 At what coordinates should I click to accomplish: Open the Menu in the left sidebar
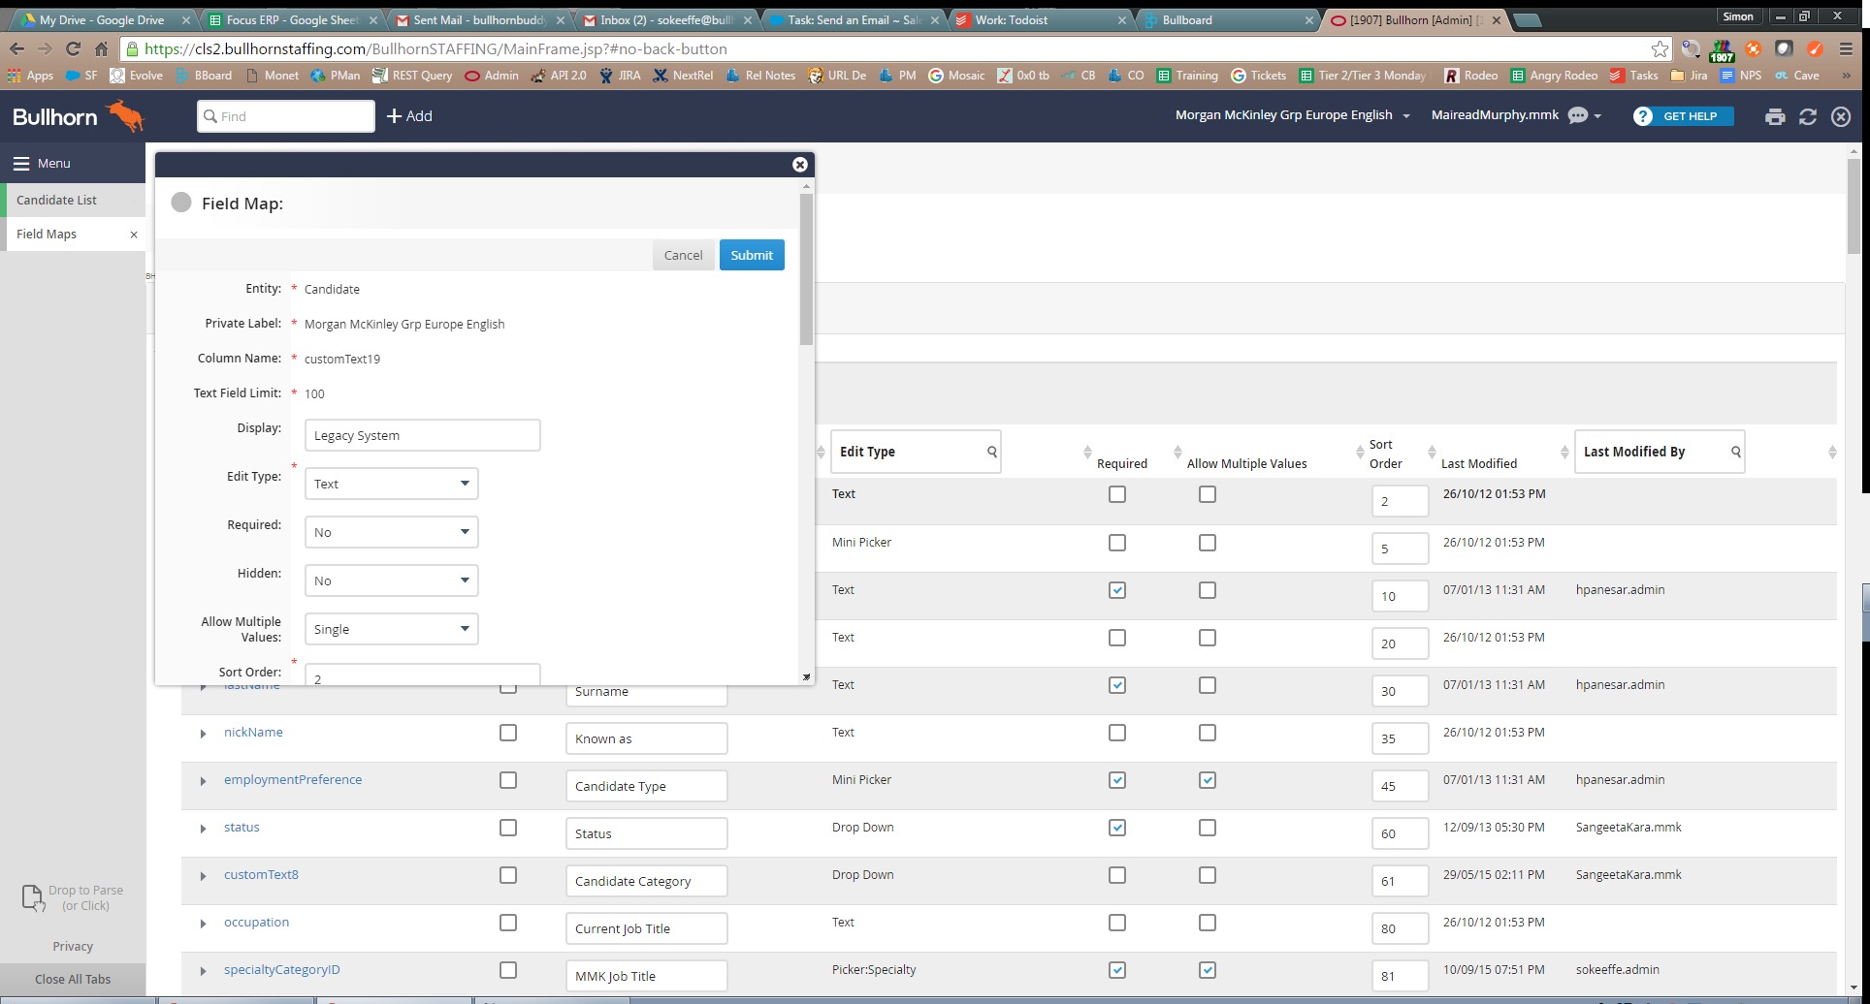pyautogui.click(x=42, y=163)
